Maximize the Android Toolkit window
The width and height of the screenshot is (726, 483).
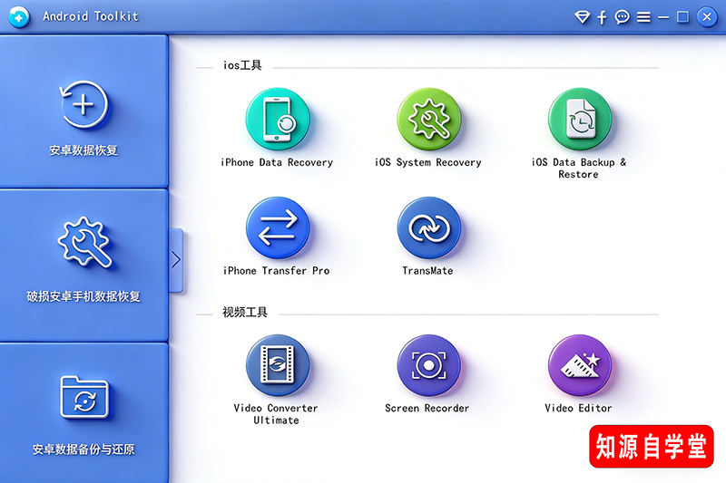[682, 17]
